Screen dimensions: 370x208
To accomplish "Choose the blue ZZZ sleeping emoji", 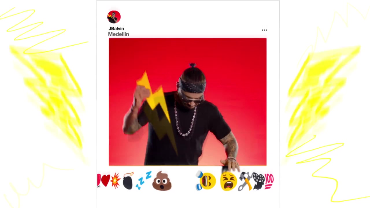I will [x=144, y=180].
